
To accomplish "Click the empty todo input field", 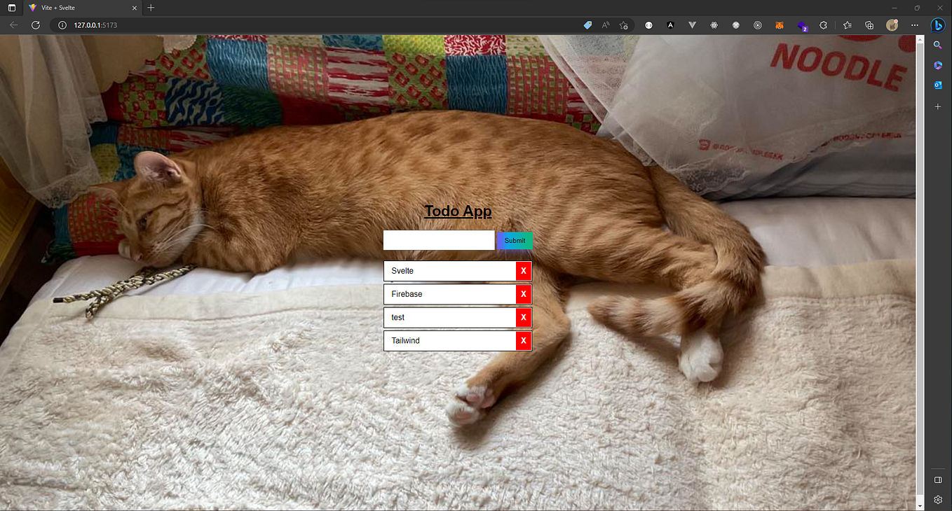I will tap(437, 239).
